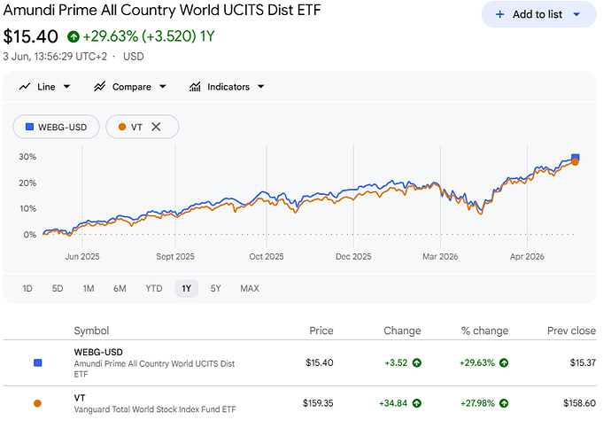The height and width of the screenshot is (428, 611).
Task: Click the Sept 2025 axis label
Action: 175,256
